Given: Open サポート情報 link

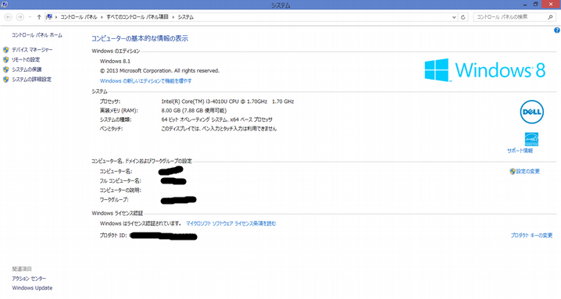Looking at the screenshot, I should [x=520, y=151].
